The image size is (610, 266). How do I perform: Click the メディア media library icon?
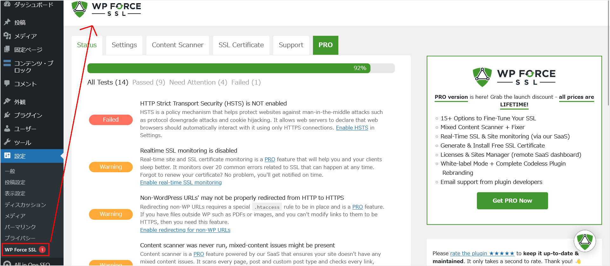[7, 36]
